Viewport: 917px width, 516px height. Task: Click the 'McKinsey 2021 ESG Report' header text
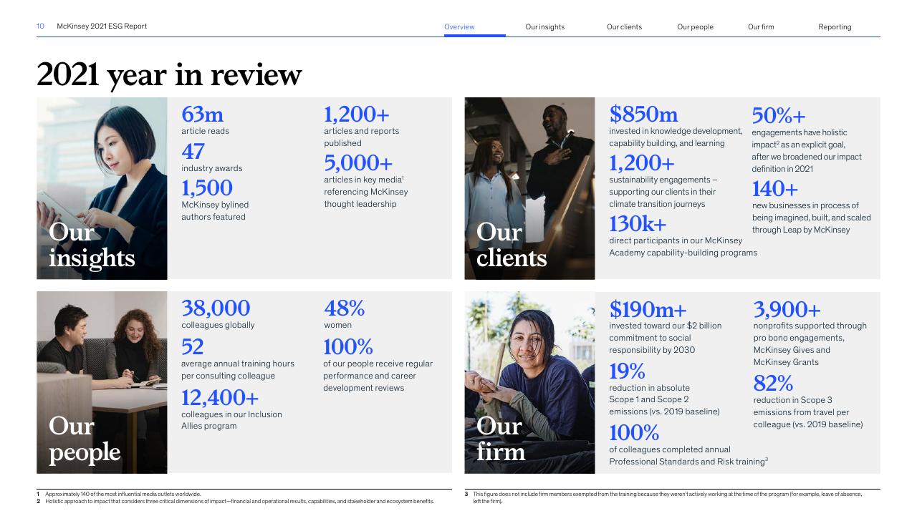click(x=102, y=26)
